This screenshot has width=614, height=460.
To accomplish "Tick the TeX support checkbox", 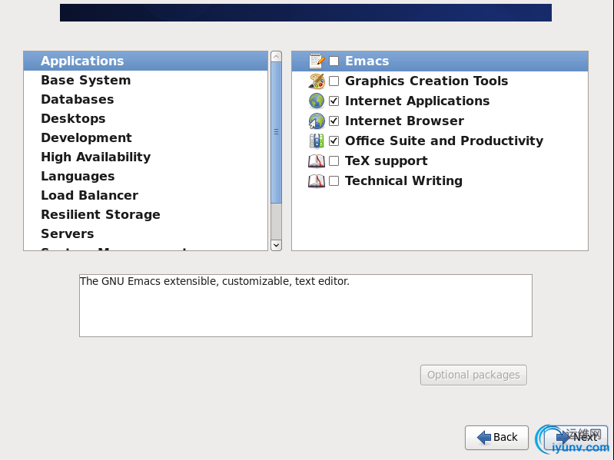I will (x=334, y=161).
